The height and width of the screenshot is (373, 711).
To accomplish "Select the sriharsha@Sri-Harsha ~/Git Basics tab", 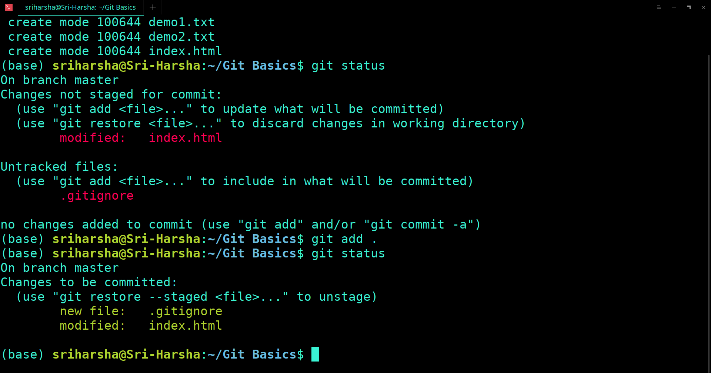I will [80, 7].
